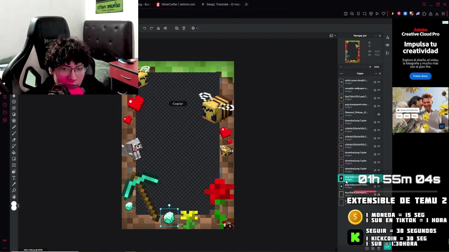Open the browser extensions puzzle icon

click(424, 14)
